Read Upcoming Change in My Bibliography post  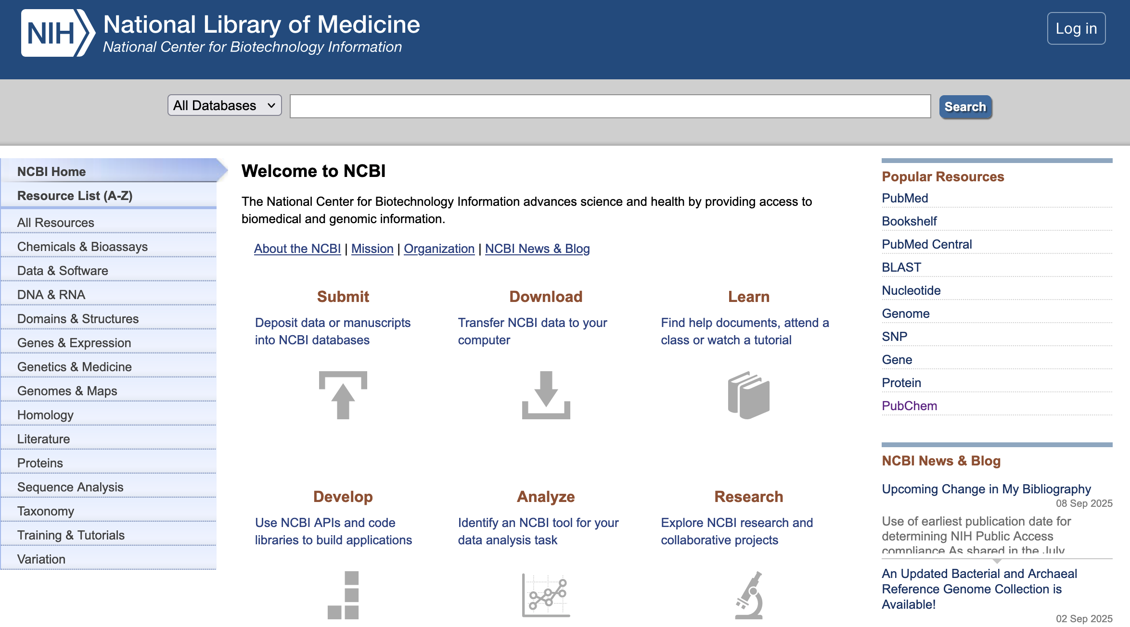[x=986, y=489]
